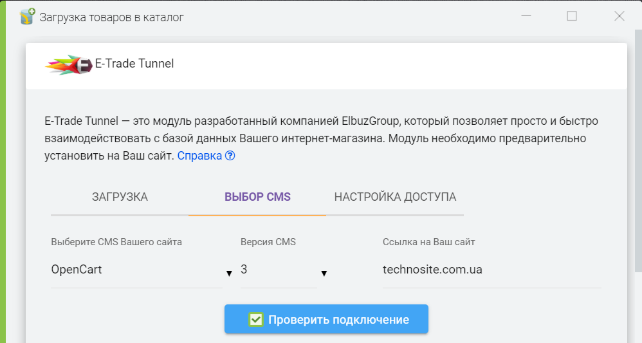Click the question mark help icon
This screenshot has height=343, width=642.
pos(230,156)
